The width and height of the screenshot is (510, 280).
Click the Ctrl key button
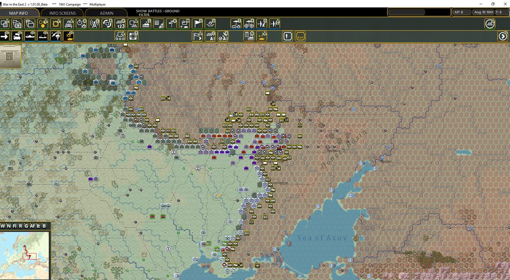(300, 36)
